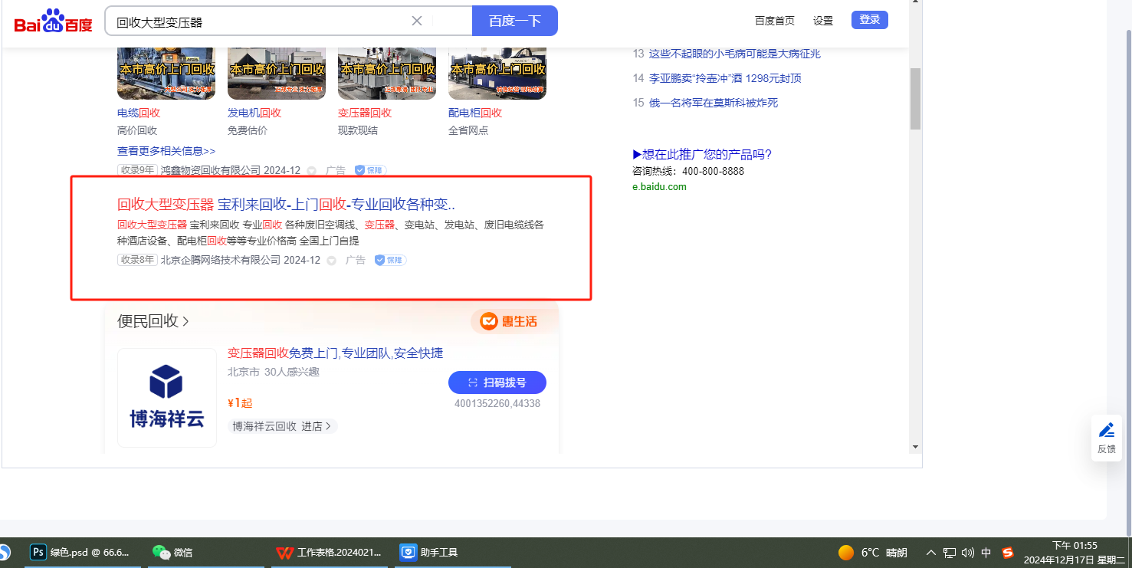Click the page scrollbar's down arrow
The image size is (1132, 568).
pyautogui.click(x=915, y=446)
